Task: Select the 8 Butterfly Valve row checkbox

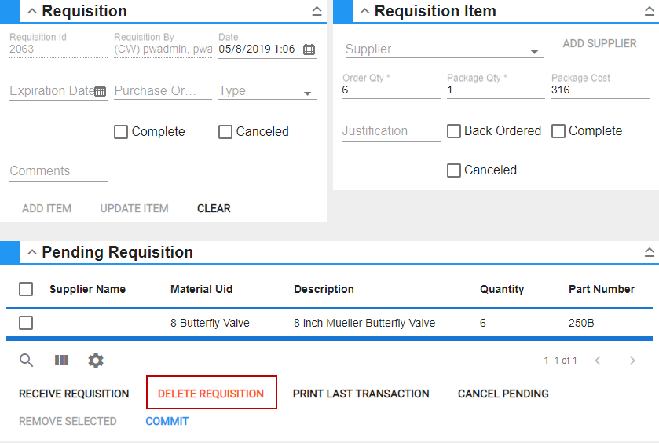Action: tap(26, 323)
